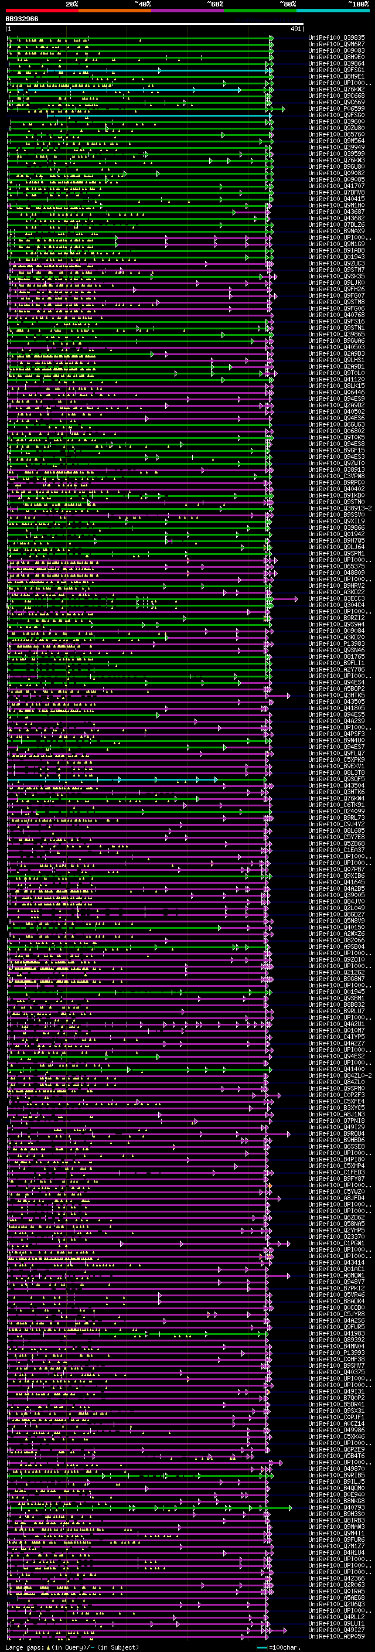Click the red 20% identity legend segment

pyautogui.click(x=42, y=11)
